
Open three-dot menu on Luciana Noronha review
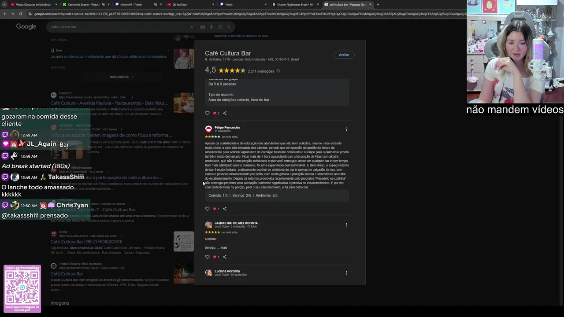coord(346,273)
